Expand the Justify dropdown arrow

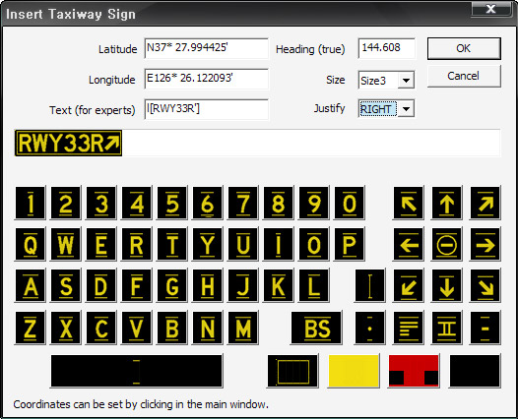pos(406,109)
